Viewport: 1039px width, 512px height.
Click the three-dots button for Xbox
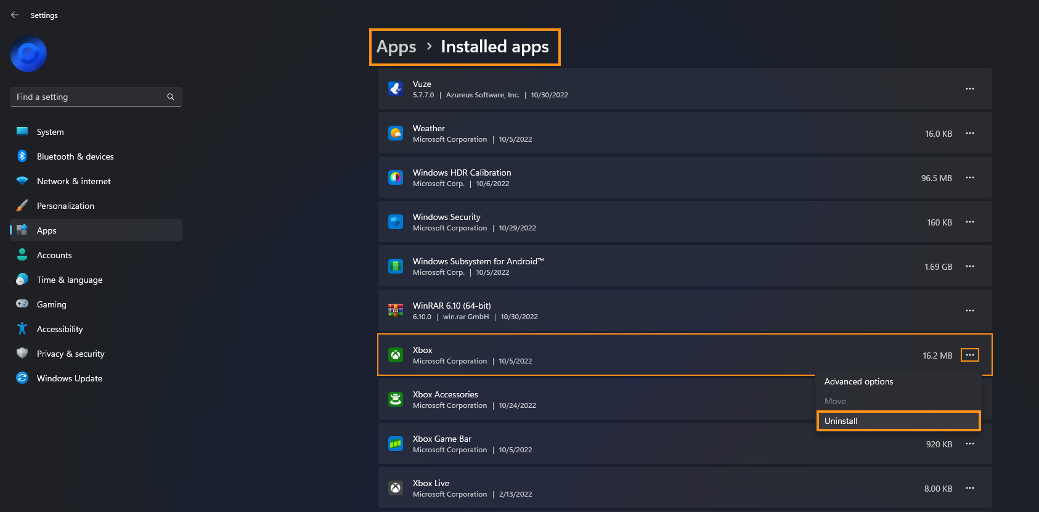970,355
